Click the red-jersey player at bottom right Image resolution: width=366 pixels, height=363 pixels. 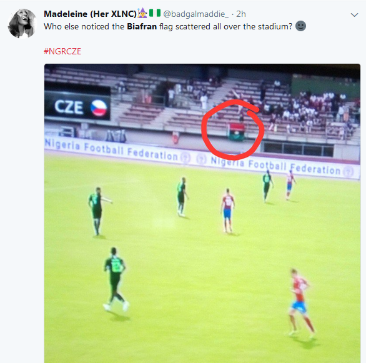point(301,303)
